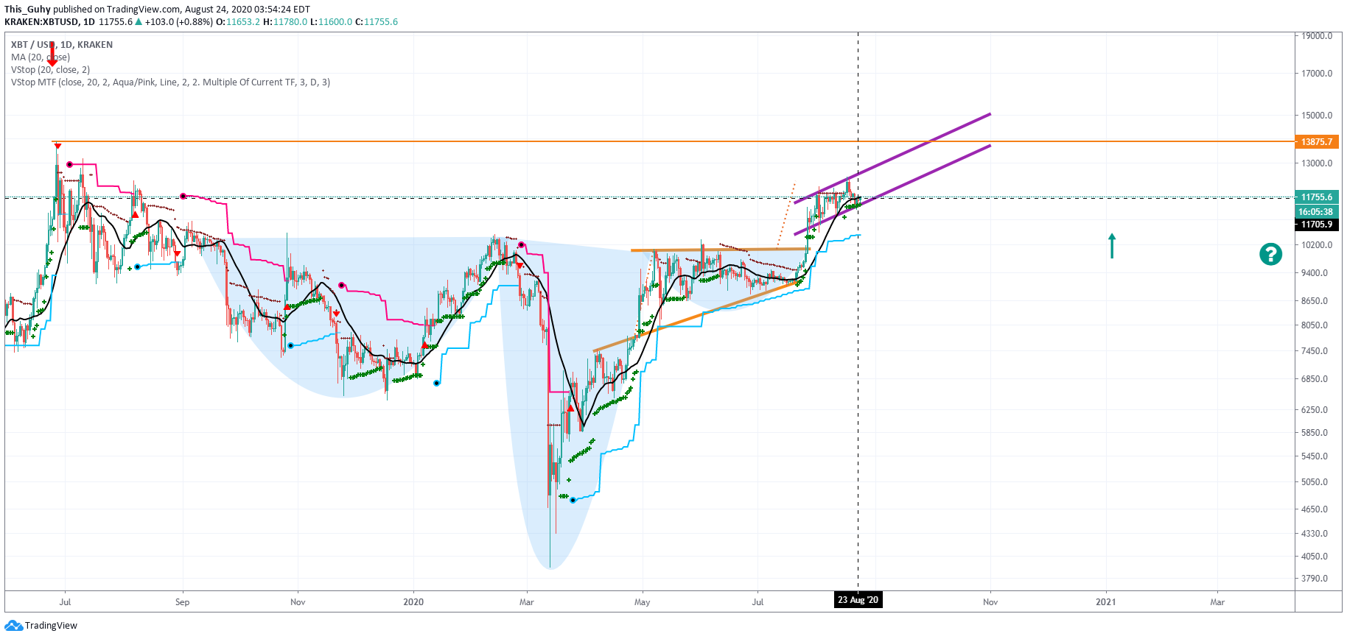Click the This_Guhy author name
The height and width of the screenshot is (639, 1347).
coord(27,10)
